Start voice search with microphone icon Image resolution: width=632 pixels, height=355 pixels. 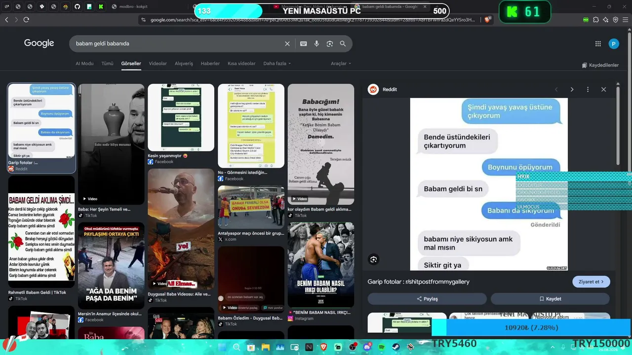point(316,43)
